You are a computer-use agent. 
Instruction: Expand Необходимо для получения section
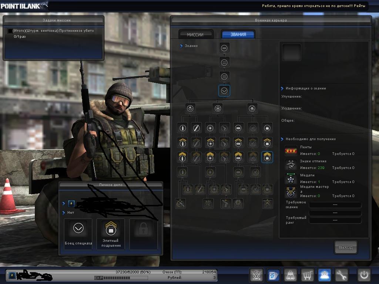click(x=282, y=139)
